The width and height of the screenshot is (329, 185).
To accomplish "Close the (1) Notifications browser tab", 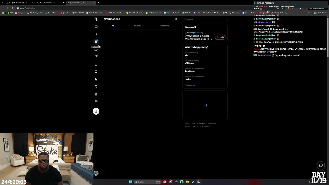I will [x=94, y=3].
